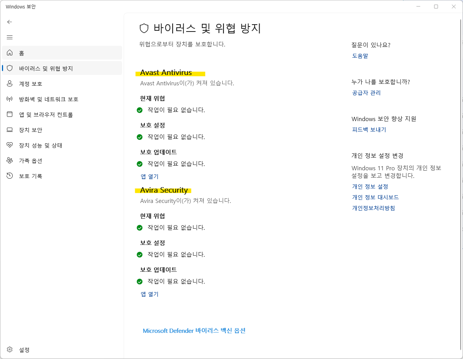
Task: Click the green check under Avast 현재 위협
Action: (x=140, y=110)
